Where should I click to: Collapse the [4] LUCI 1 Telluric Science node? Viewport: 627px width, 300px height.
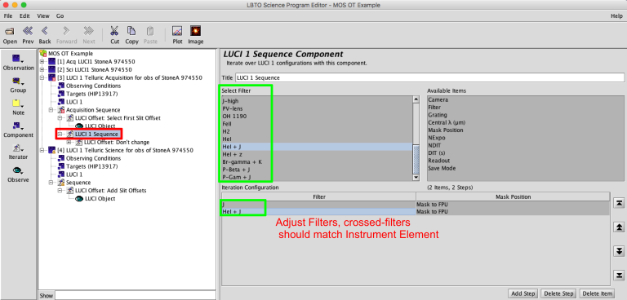[x=42, y=151]
